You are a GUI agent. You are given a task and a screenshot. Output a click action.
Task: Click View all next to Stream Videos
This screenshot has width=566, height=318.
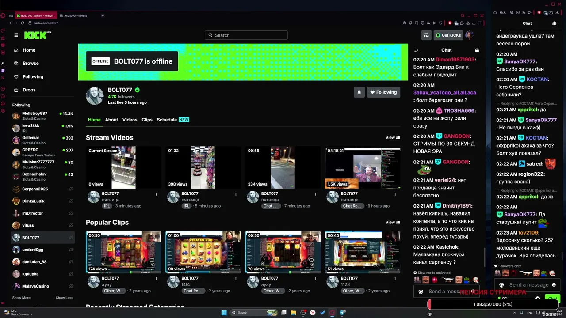[x=393, y=138]
